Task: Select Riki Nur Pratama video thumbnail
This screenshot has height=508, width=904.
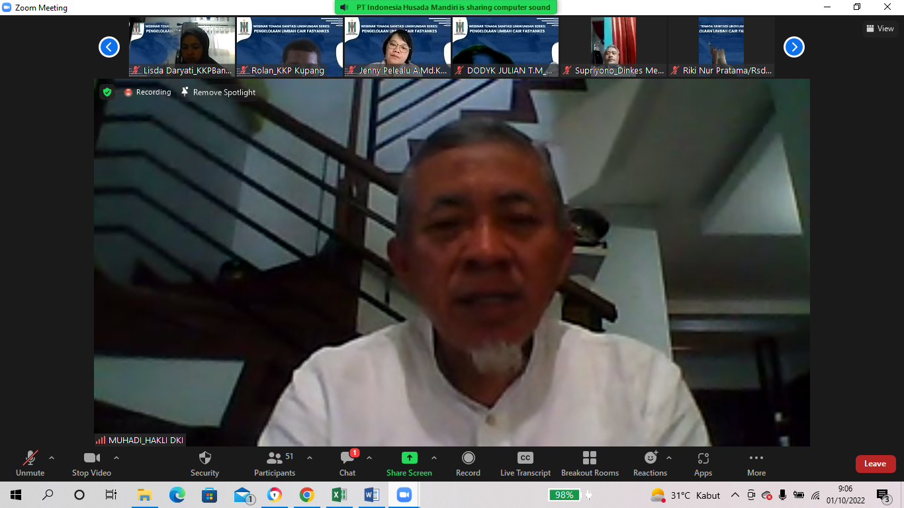Action: 721,47
